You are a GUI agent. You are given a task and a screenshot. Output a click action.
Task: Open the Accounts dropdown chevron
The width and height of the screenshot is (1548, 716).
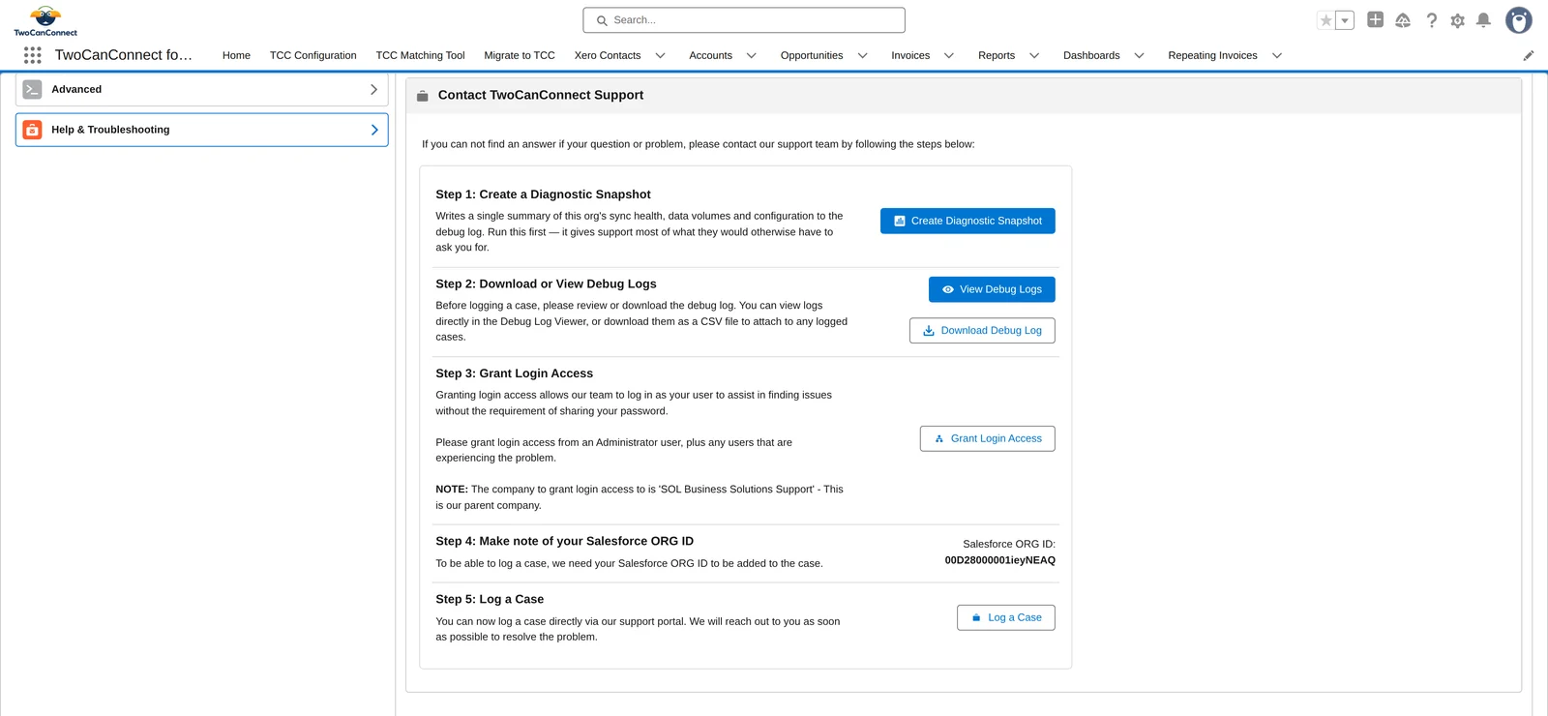point(752,55)
